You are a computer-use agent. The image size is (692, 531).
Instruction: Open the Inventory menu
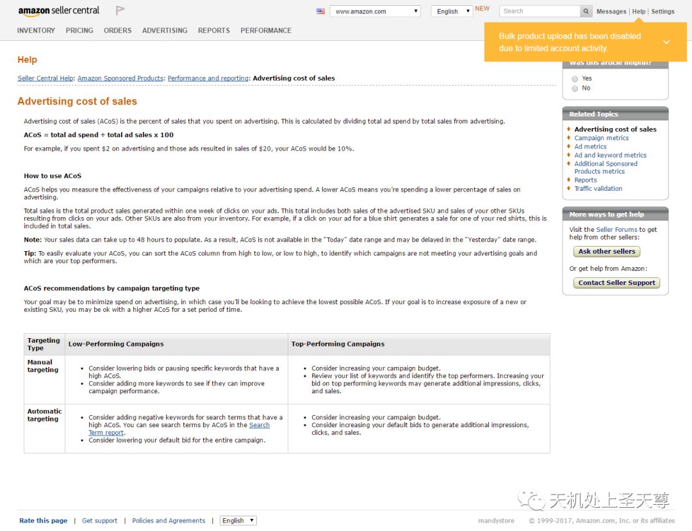coord(36,31)
